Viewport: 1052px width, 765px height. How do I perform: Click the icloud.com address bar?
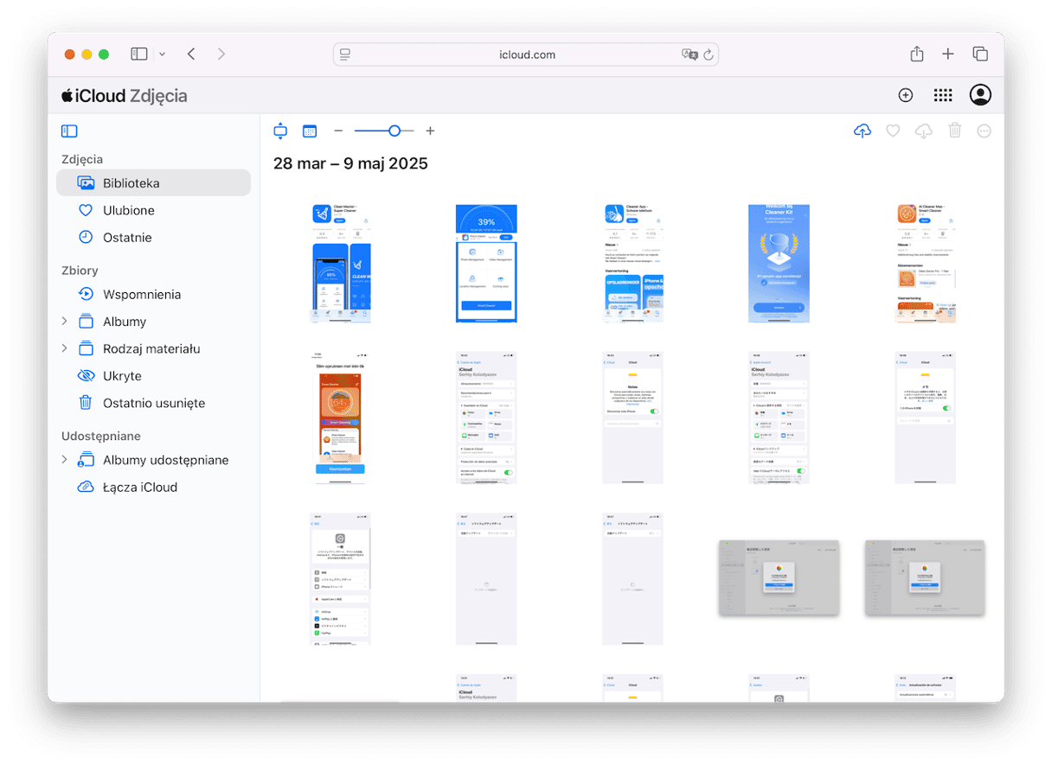(x=526, y=54)
